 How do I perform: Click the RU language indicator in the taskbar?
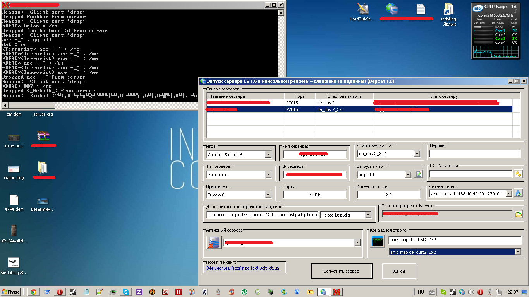pos(421,292)
